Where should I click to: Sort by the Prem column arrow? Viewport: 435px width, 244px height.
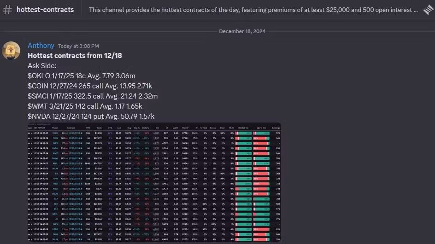point(188,128)
